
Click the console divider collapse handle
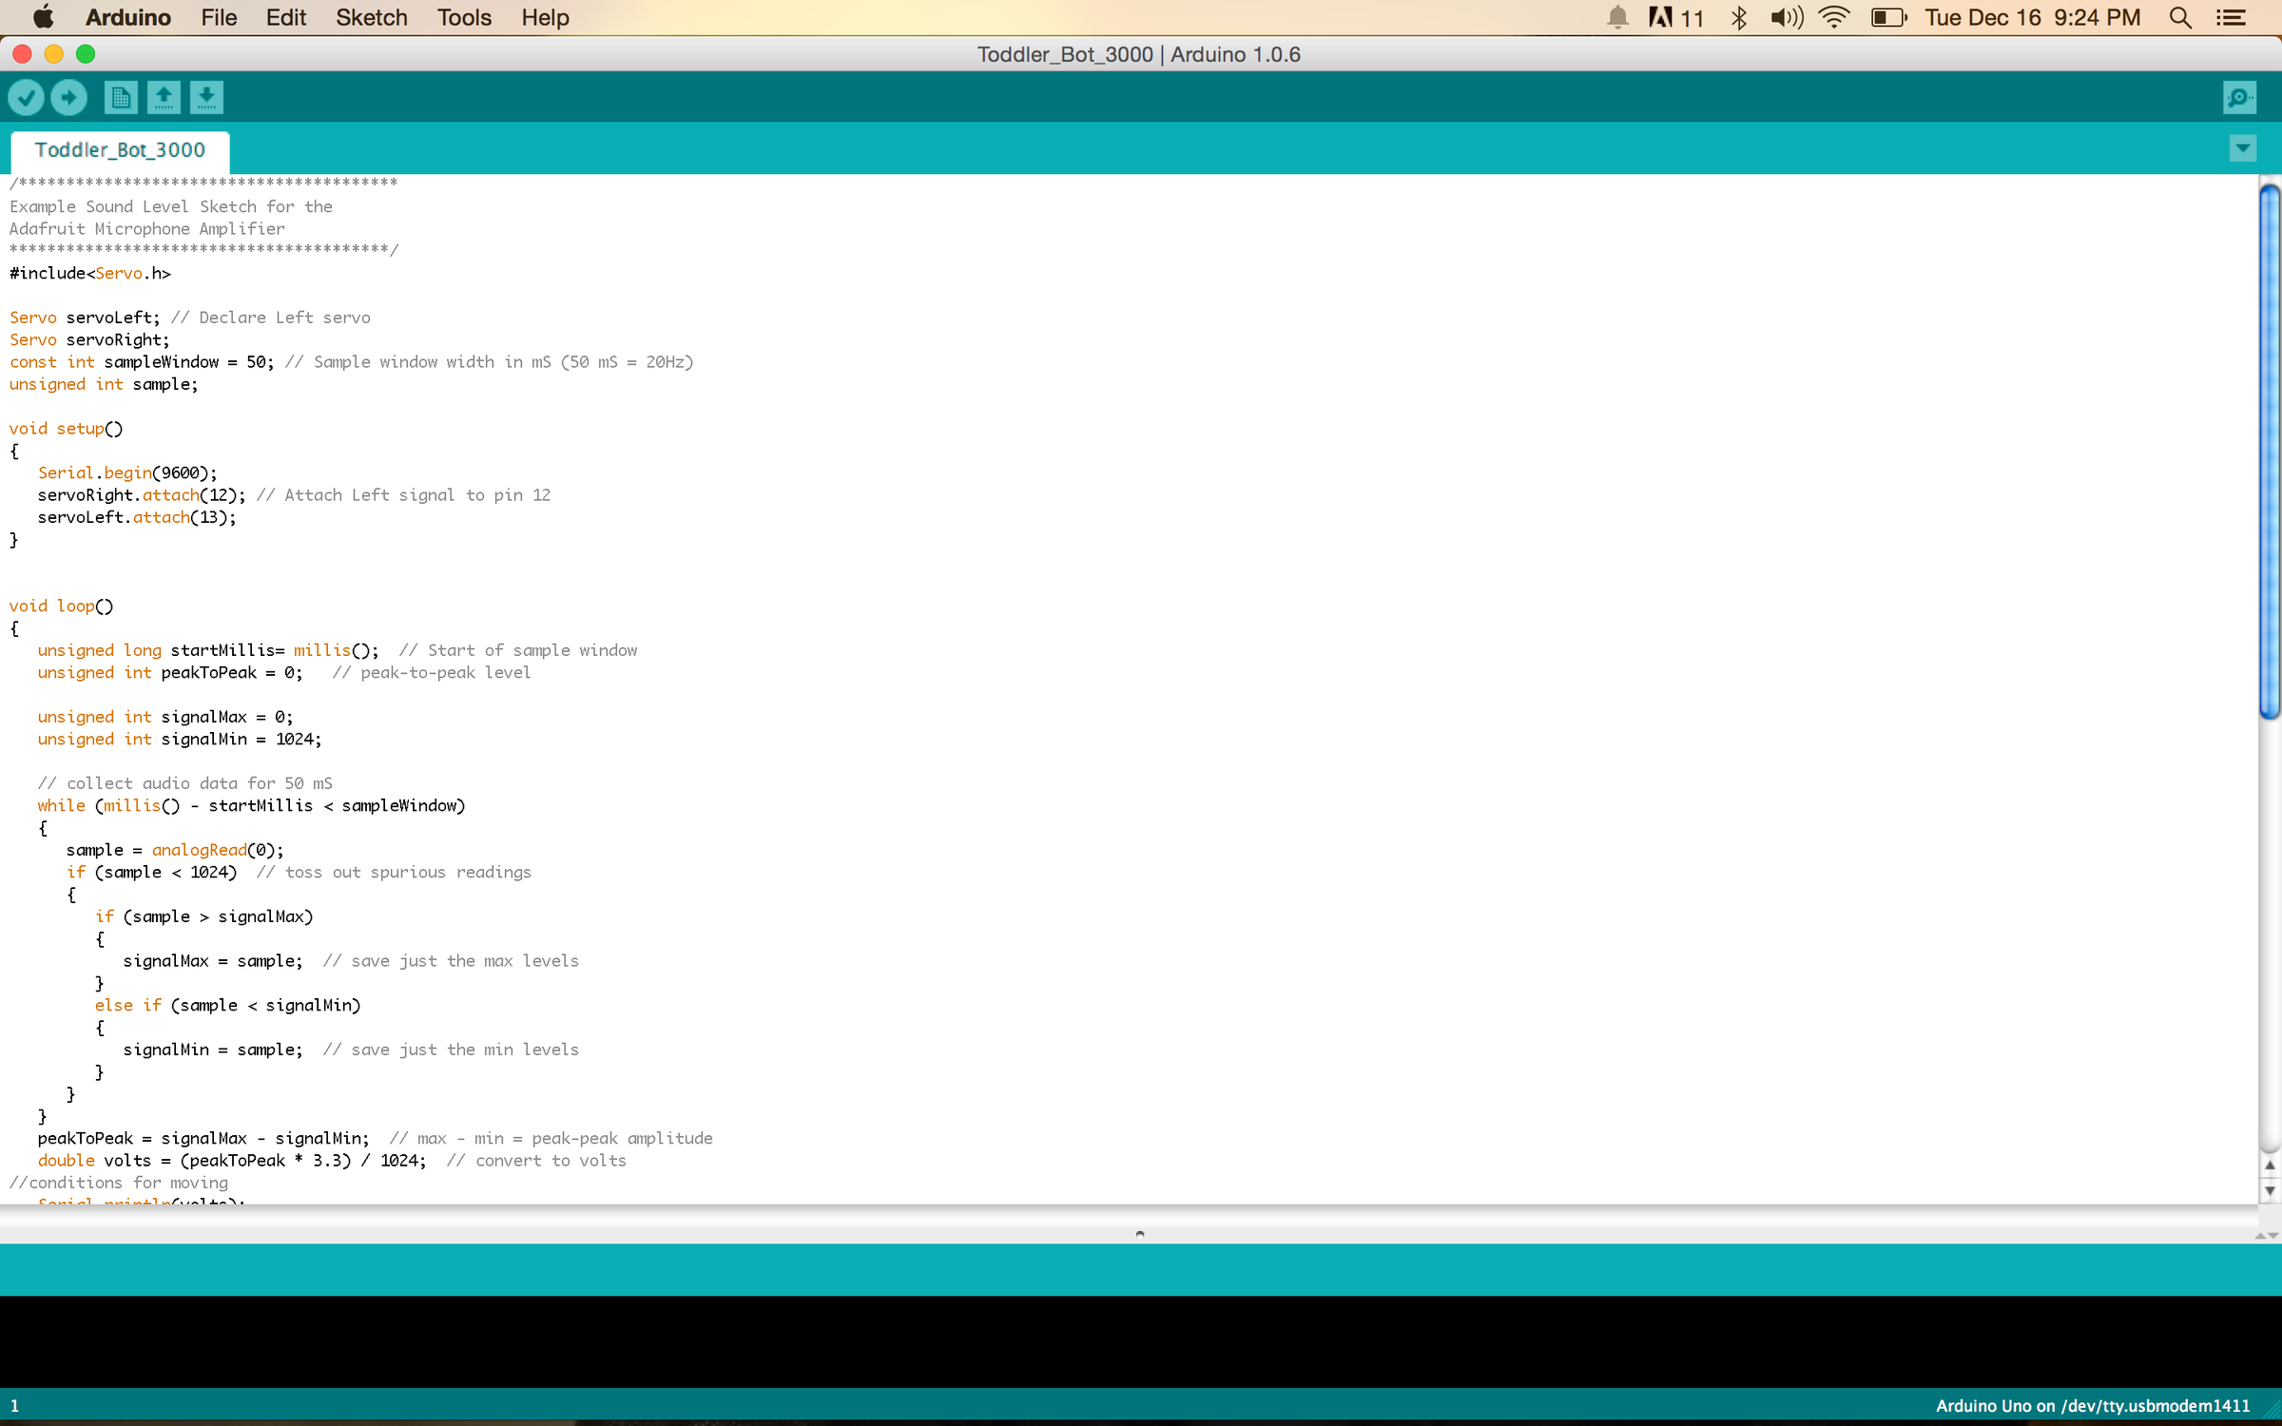click(x=1140, y=1233)
